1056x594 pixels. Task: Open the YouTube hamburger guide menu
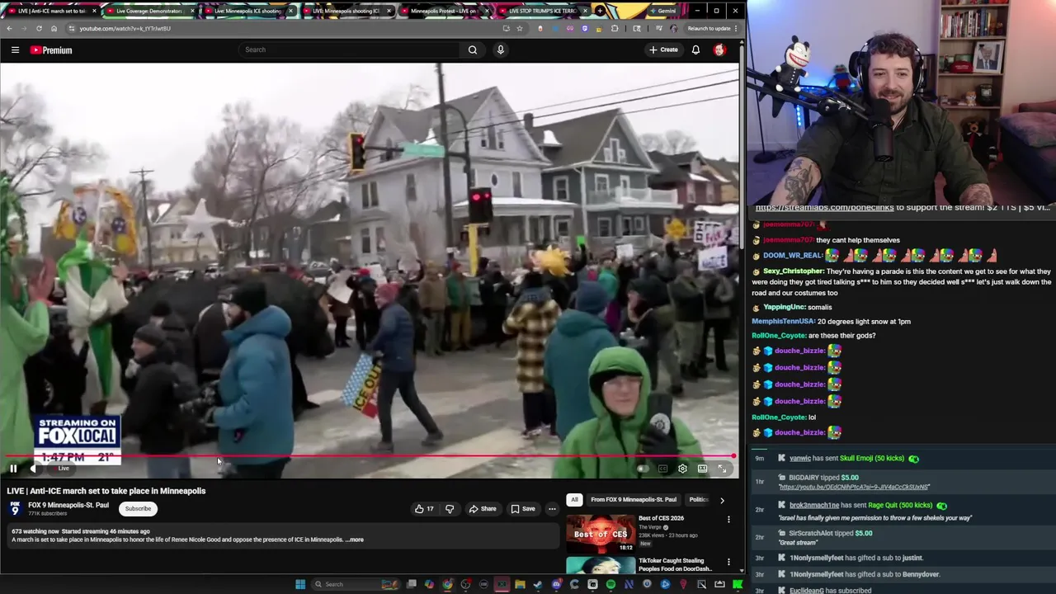[x=15, y=50]
